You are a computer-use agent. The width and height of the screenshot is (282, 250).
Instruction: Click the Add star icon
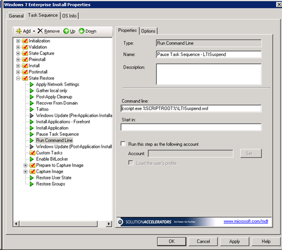tap(19, 31)
